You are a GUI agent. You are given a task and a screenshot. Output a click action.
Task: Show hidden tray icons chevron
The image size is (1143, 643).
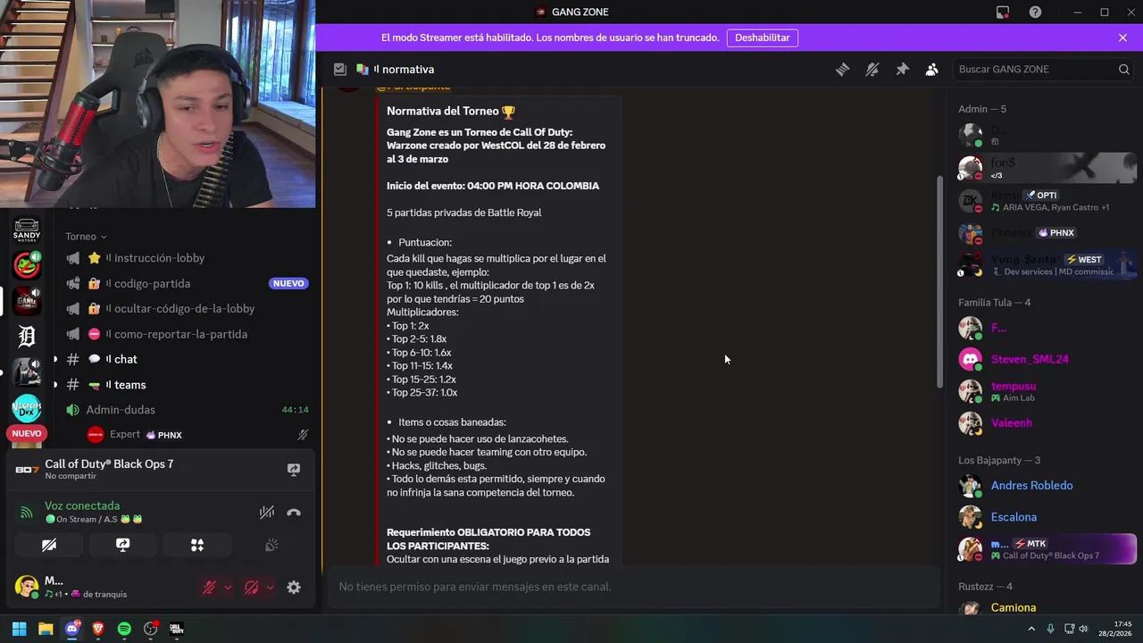coord(1031,629)
